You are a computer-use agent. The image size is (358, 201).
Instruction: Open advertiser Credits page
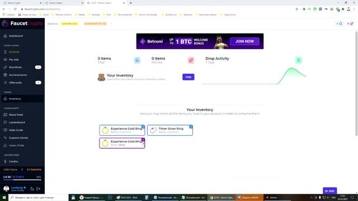click(13, 161)
